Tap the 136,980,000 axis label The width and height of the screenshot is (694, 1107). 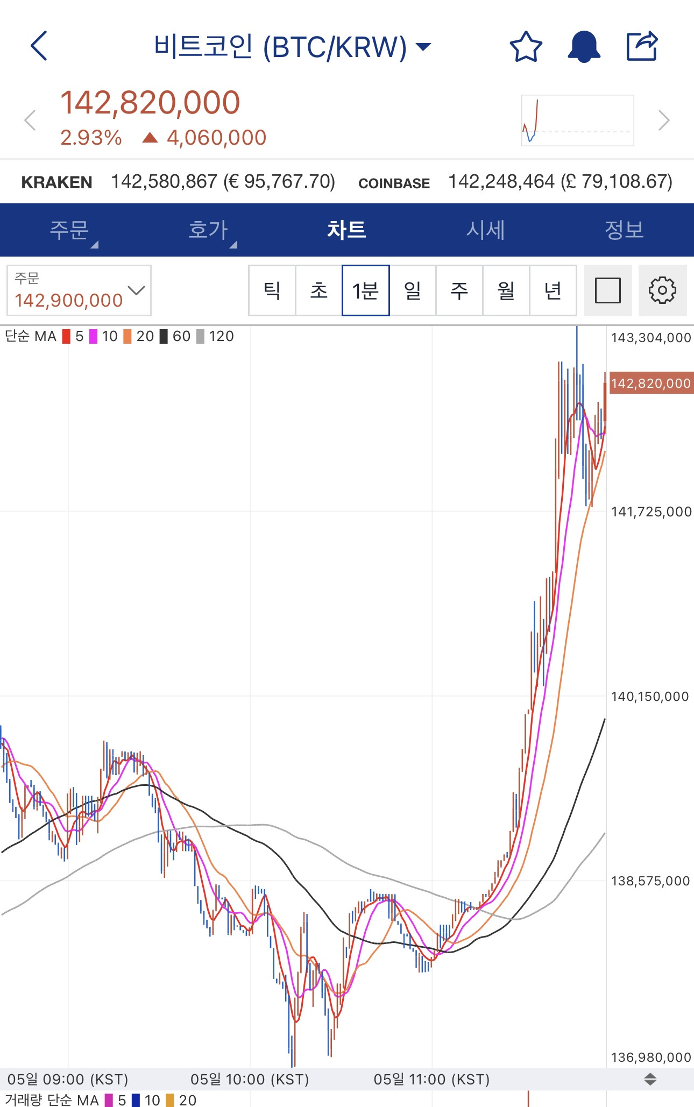(651, 1058)
